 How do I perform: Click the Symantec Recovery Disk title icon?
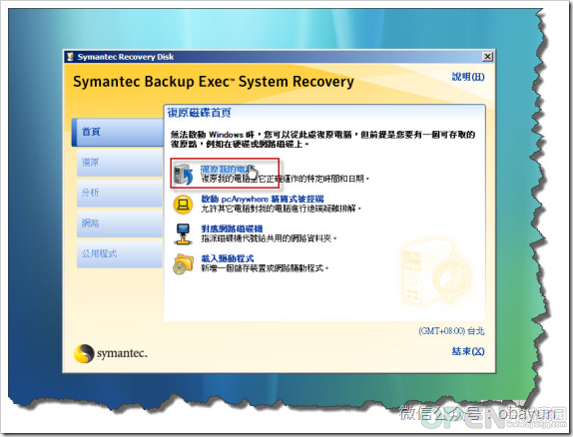coord(70,57)
